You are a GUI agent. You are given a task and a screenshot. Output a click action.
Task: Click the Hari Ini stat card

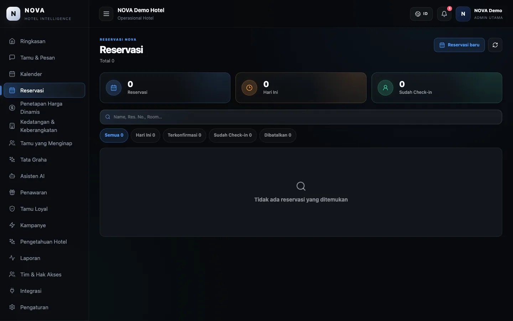[301, 88]
